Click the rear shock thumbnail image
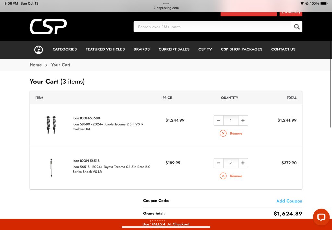 click(51, 168)
